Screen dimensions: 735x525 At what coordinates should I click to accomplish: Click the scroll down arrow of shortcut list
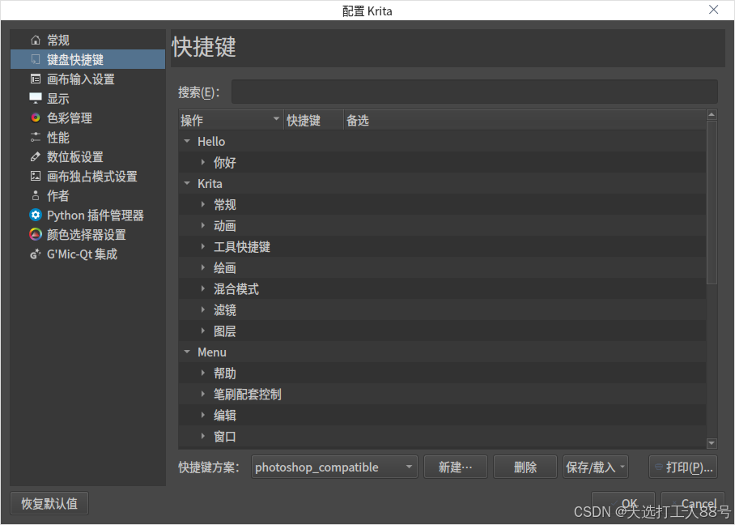point(712,443)
